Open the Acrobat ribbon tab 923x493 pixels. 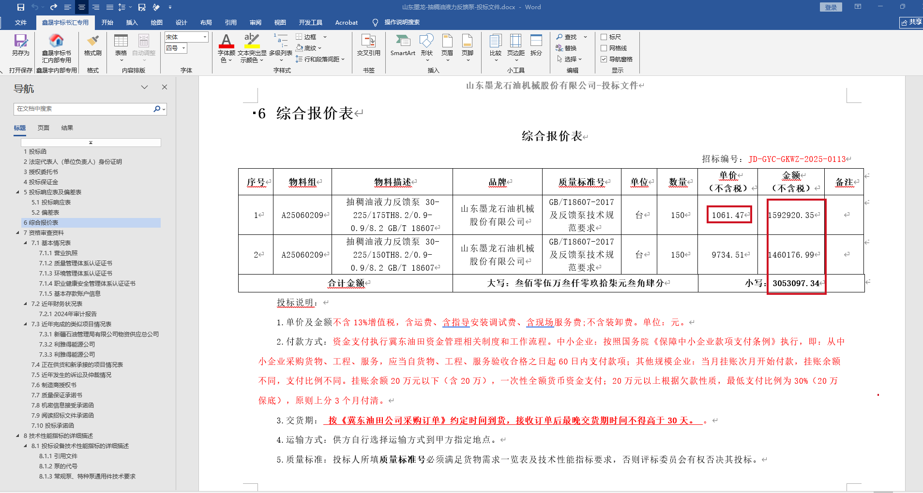click(x=347, y=22)
